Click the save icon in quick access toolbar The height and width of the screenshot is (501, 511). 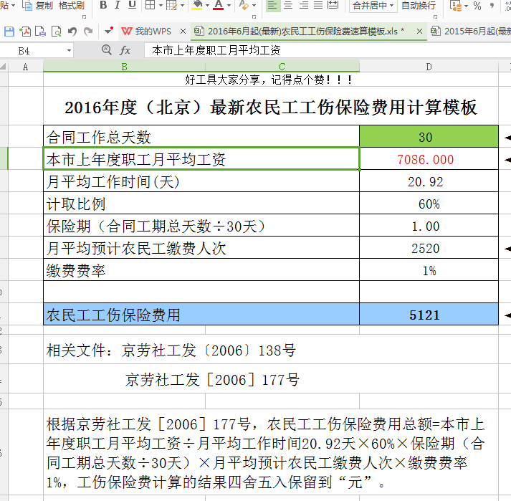coord(9,32)
